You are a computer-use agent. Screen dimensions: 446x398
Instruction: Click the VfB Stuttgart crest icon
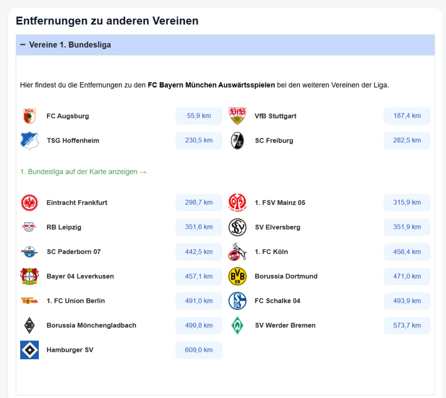[237, 116]
